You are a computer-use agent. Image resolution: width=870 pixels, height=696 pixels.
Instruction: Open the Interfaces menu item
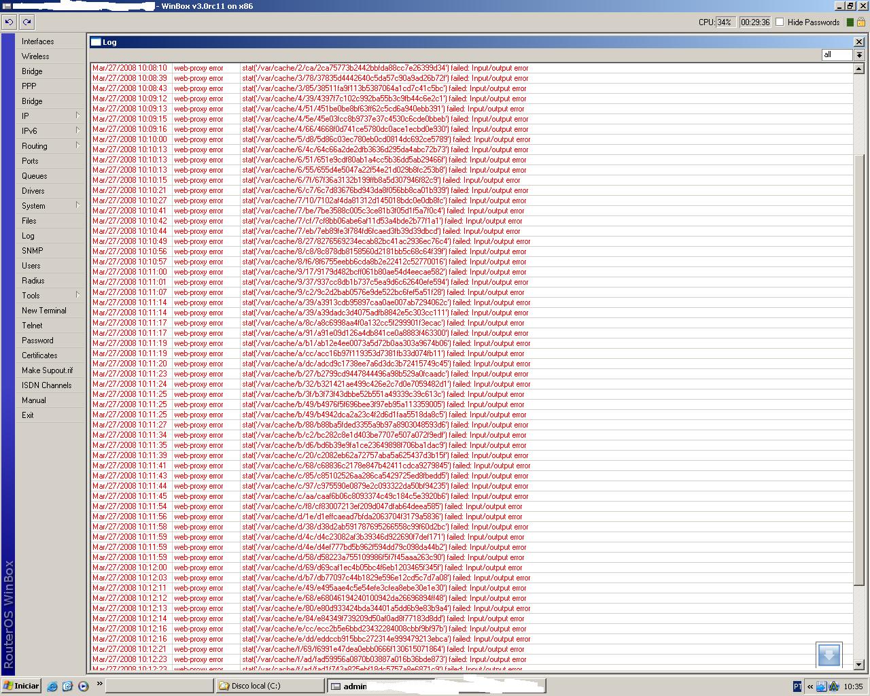click(x=51, y=41)
